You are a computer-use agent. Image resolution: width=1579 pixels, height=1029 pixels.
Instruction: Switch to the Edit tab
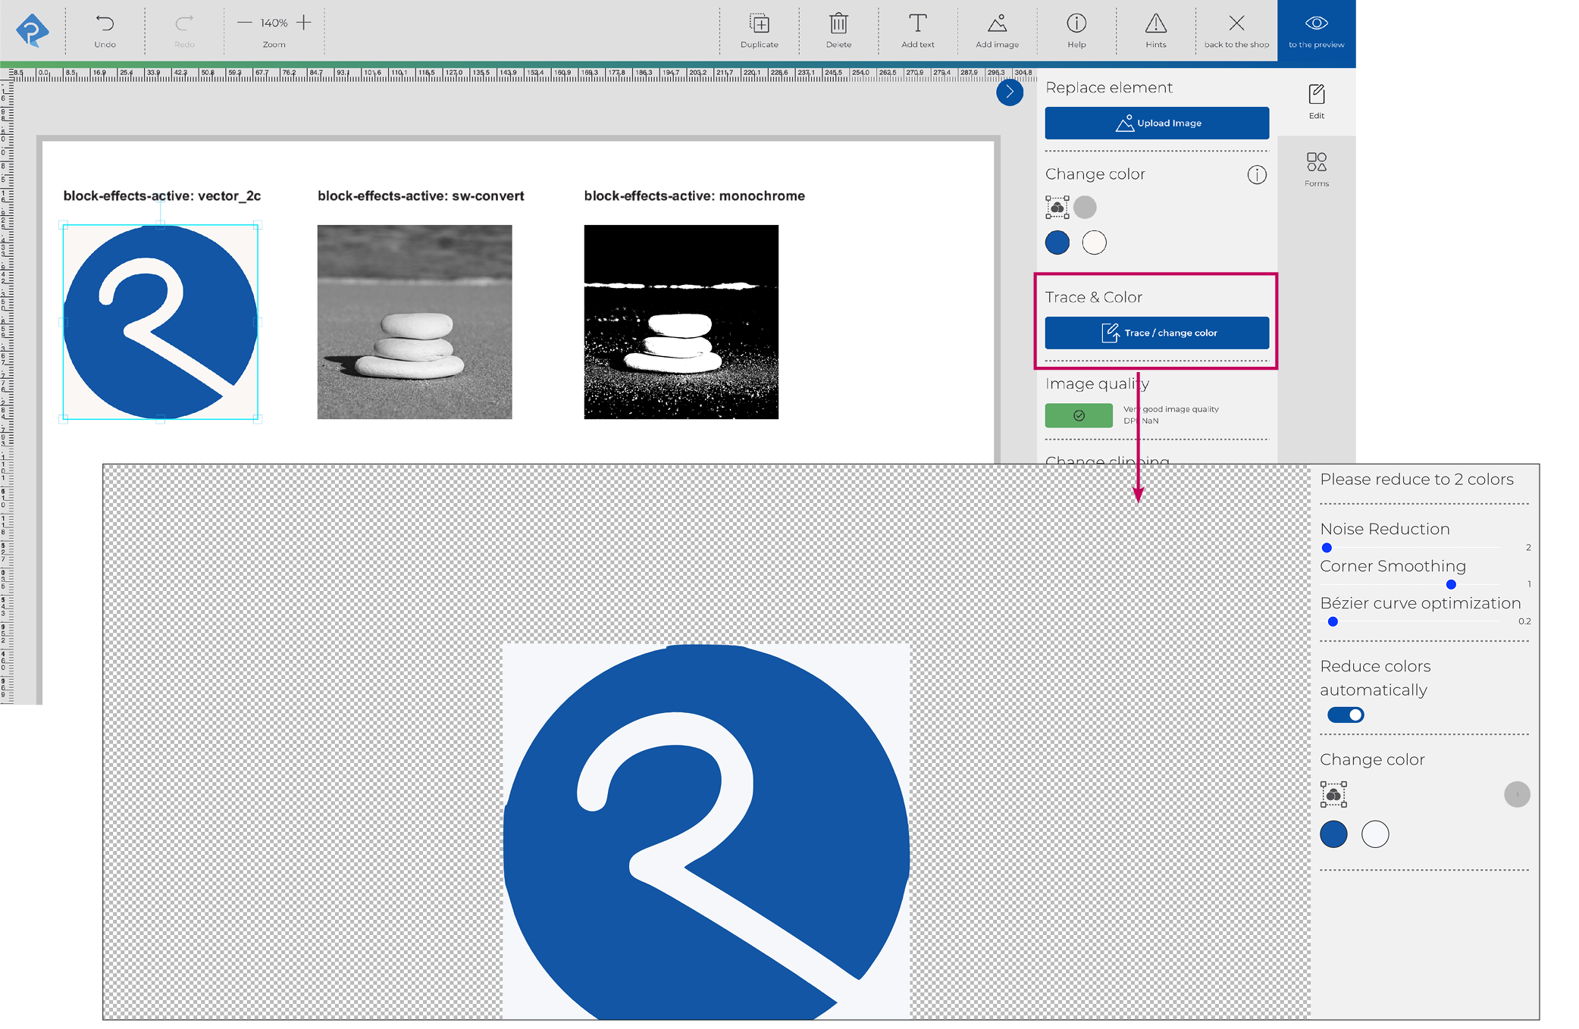pyautogui.click(x=1316, y=102)
